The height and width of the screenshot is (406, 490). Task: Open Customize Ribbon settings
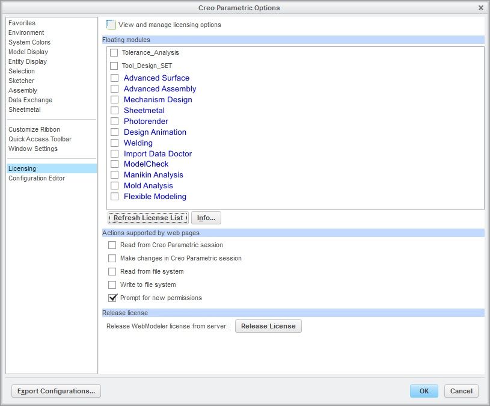click(x=34, y=129)
